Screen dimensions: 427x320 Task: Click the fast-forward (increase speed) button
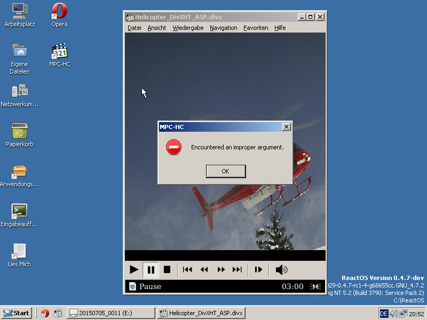click(221, 270)
